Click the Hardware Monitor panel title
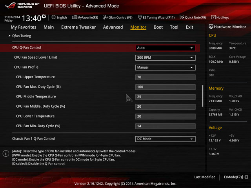251x188 pixels. (x=230, y=27)
